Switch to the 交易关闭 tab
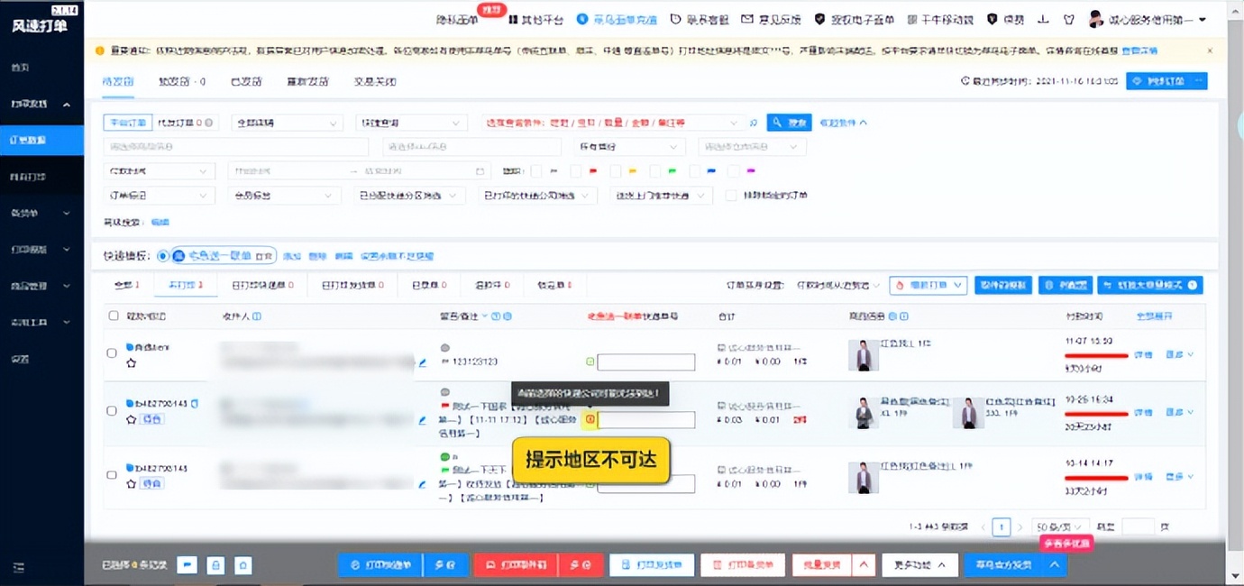Image resolution: width=1244 pixels, height=586 pixels. click(x=373, y=81)
